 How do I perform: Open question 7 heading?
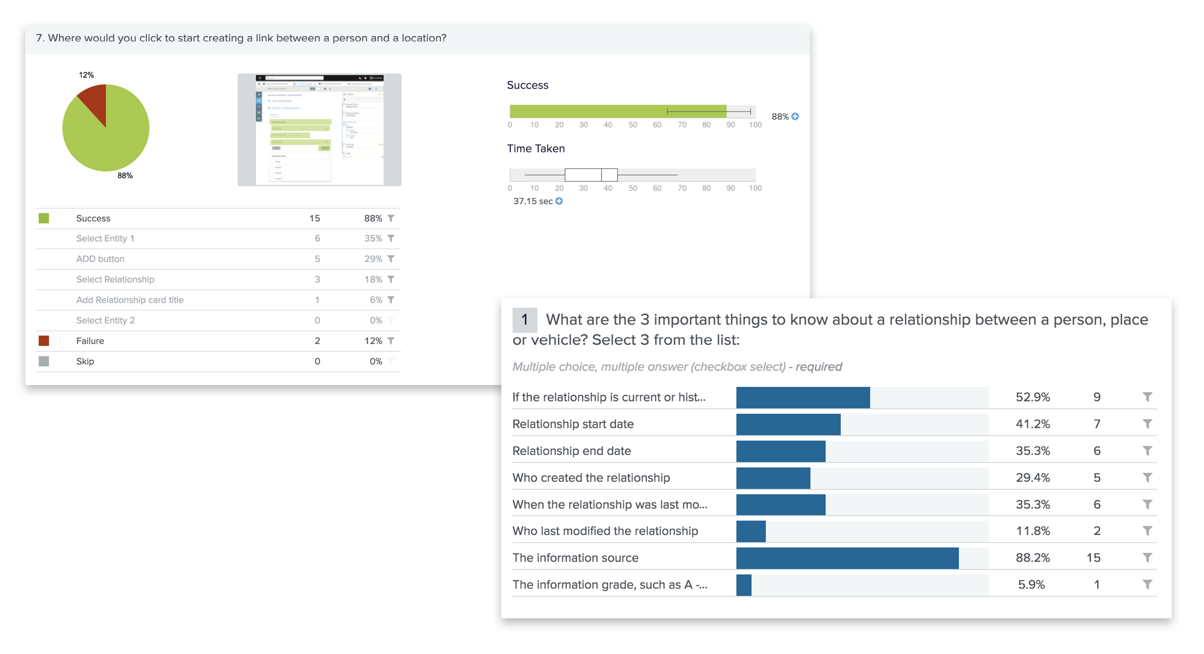(241, 37)
